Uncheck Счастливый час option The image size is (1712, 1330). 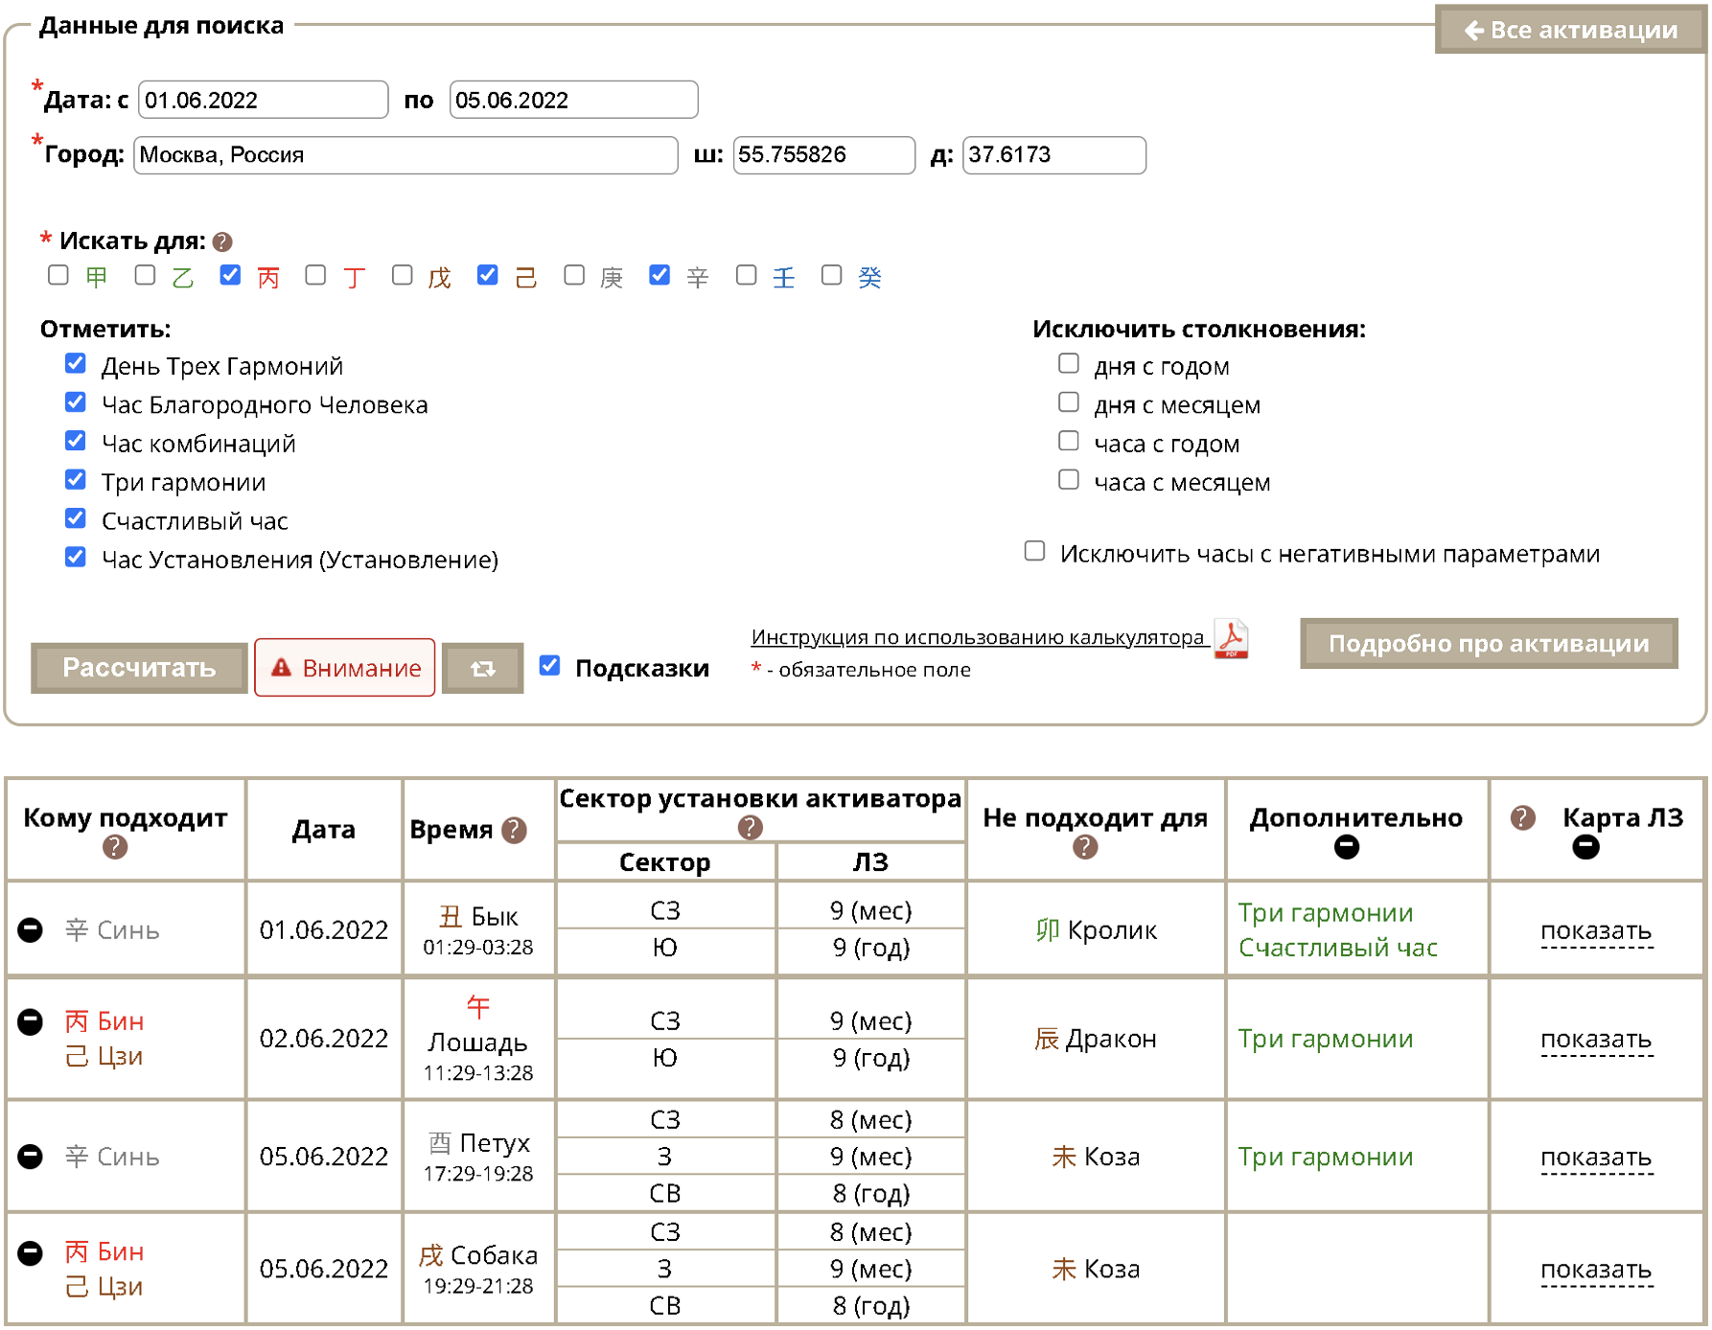pos(76,518)
